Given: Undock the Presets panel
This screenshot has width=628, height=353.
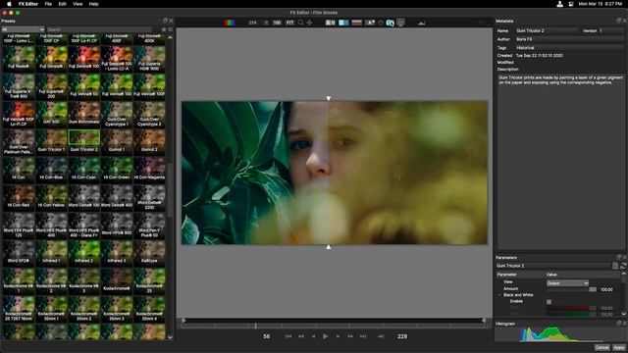Looking at the screenshot, I should 165,21.
